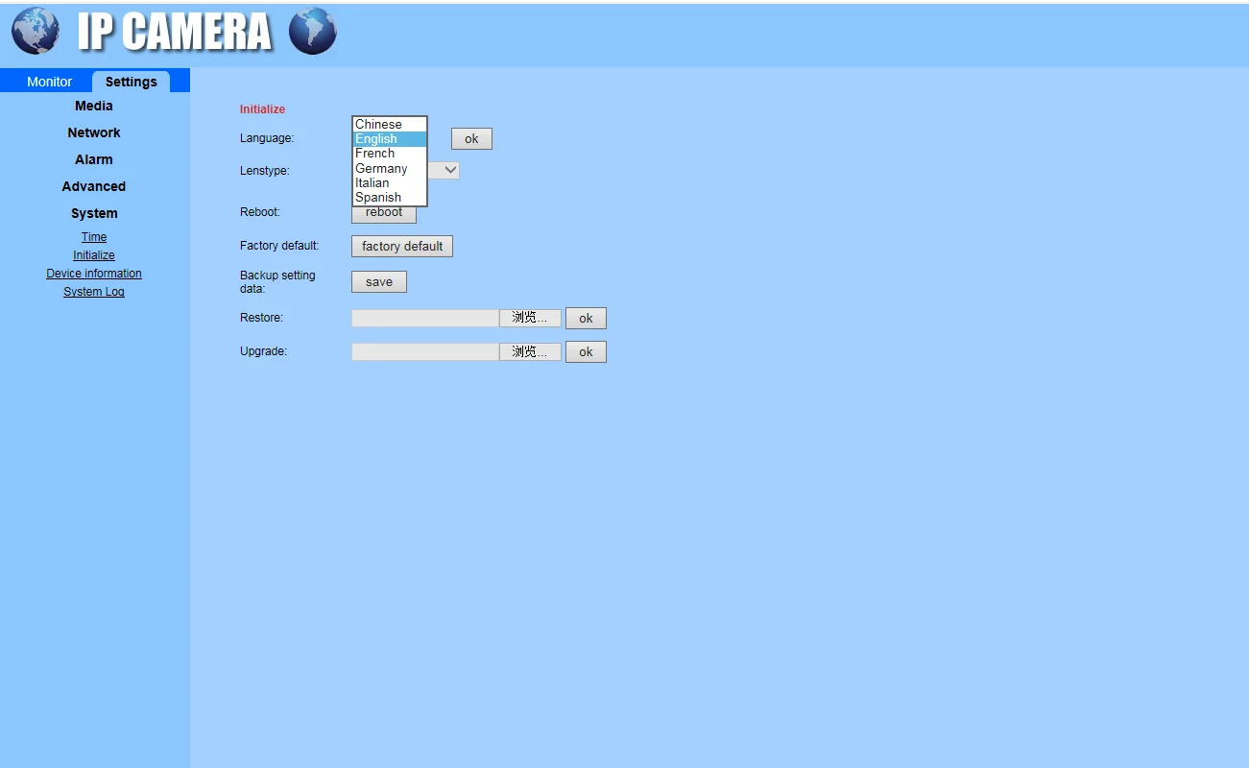This screenshot has width=1249, height=768.
Task: Switch to the Monitor tab
Action: coord(49,82)
